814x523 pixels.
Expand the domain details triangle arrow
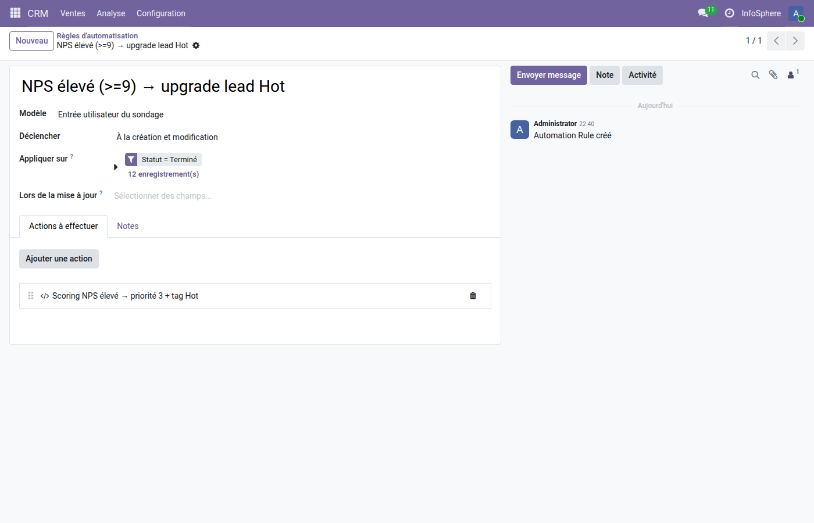click(x=116, y=166)
